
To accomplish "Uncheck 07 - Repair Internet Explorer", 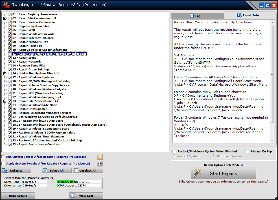I will [x=10, y=38].
